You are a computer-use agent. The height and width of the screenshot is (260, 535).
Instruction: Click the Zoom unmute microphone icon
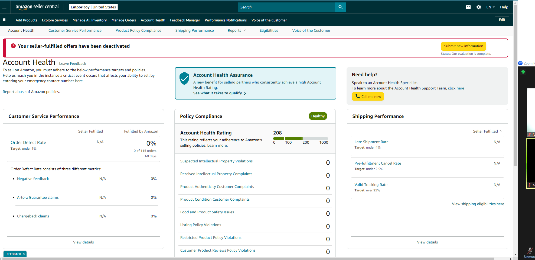[x=530, y=251]
